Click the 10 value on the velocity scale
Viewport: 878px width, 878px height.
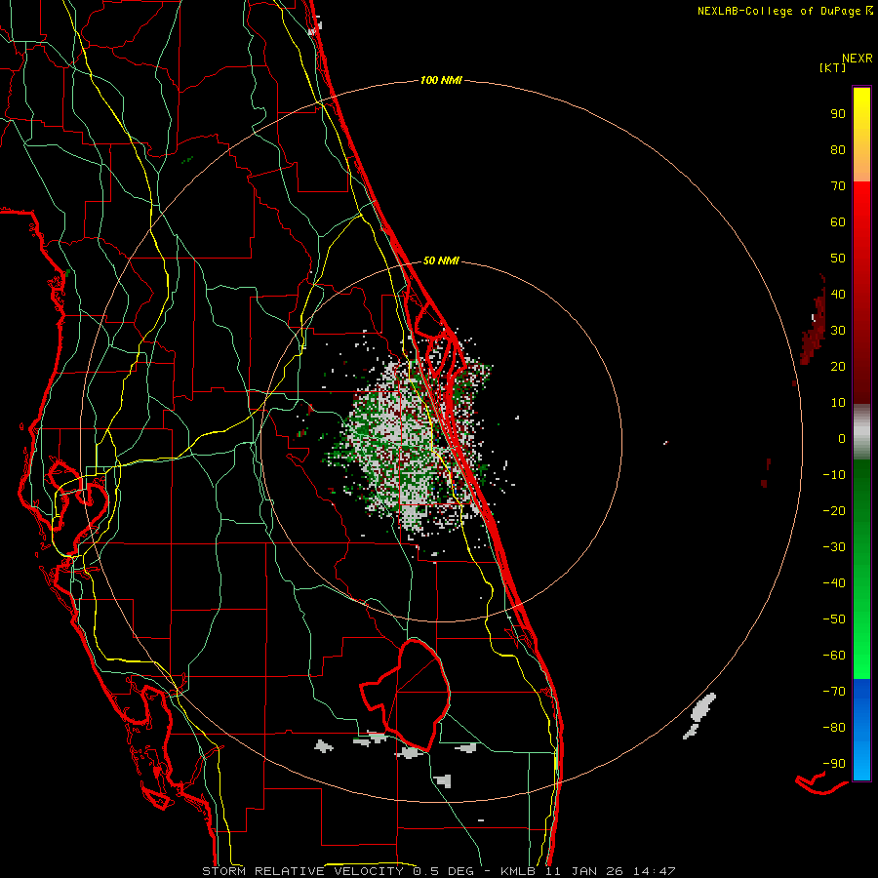pos(838,403)
